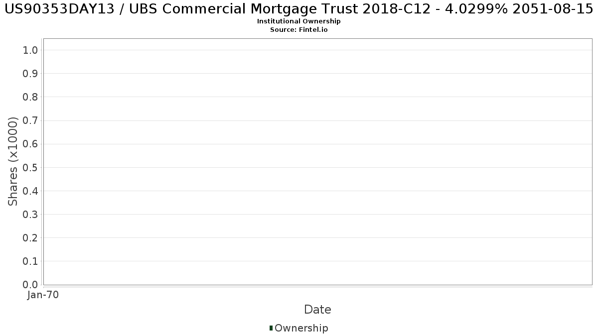The height and width of the screenshot is (336, 598).
Task: Click the 1.0 y-axis label
Action: (30, 50)
